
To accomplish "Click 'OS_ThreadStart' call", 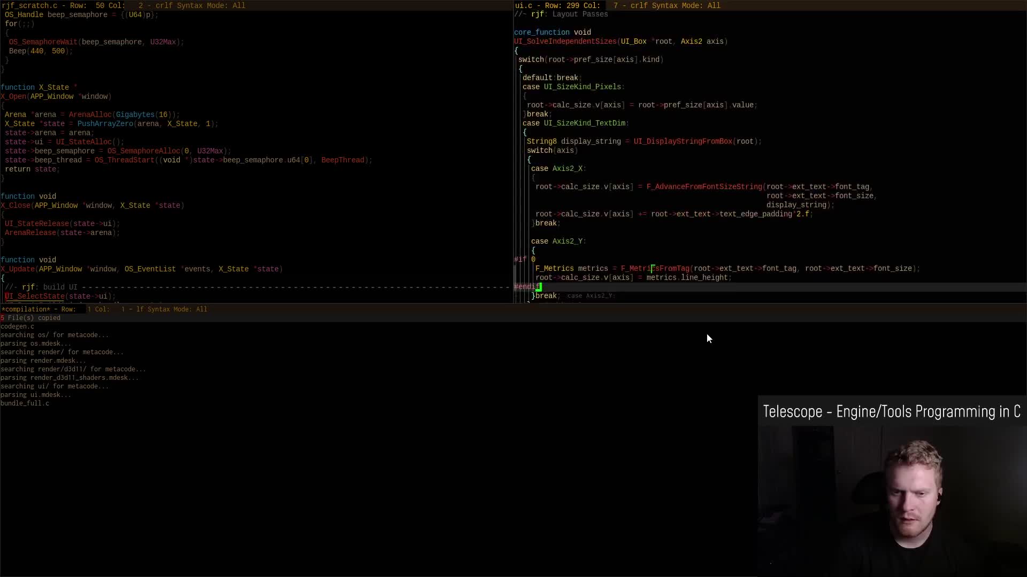I will pyautogui.click(x=125, y=160).
